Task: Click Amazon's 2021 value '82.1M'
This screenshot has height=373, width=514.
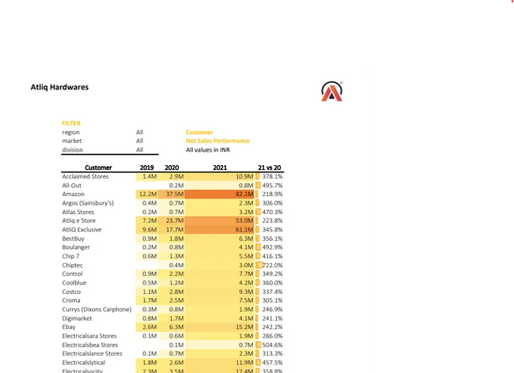Action: pyautogui.click(x=244, y=194)
